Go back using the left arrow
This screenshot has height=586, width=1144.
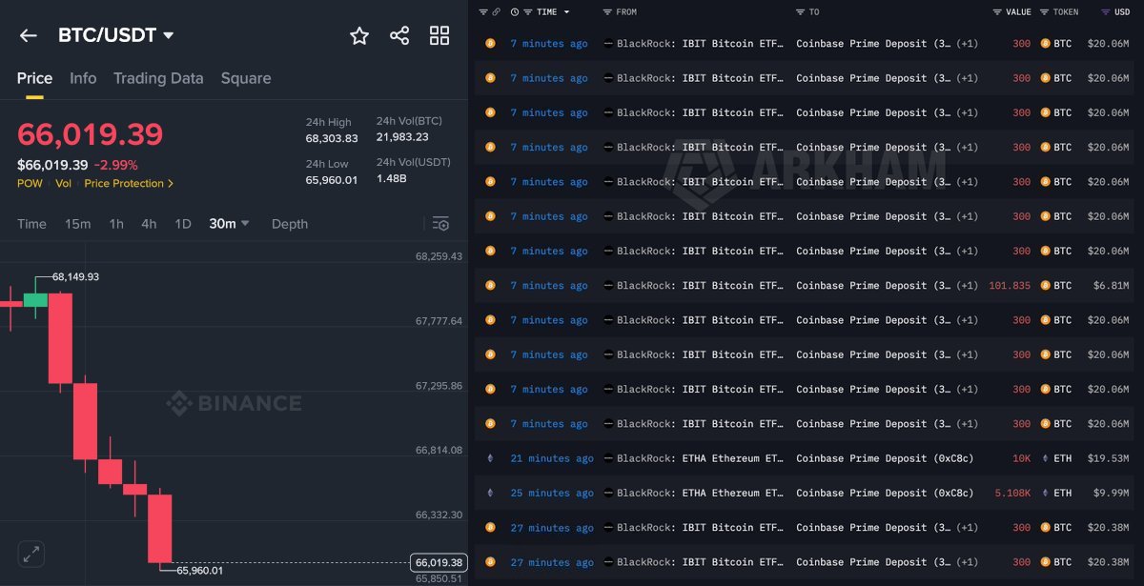point(29,36)
